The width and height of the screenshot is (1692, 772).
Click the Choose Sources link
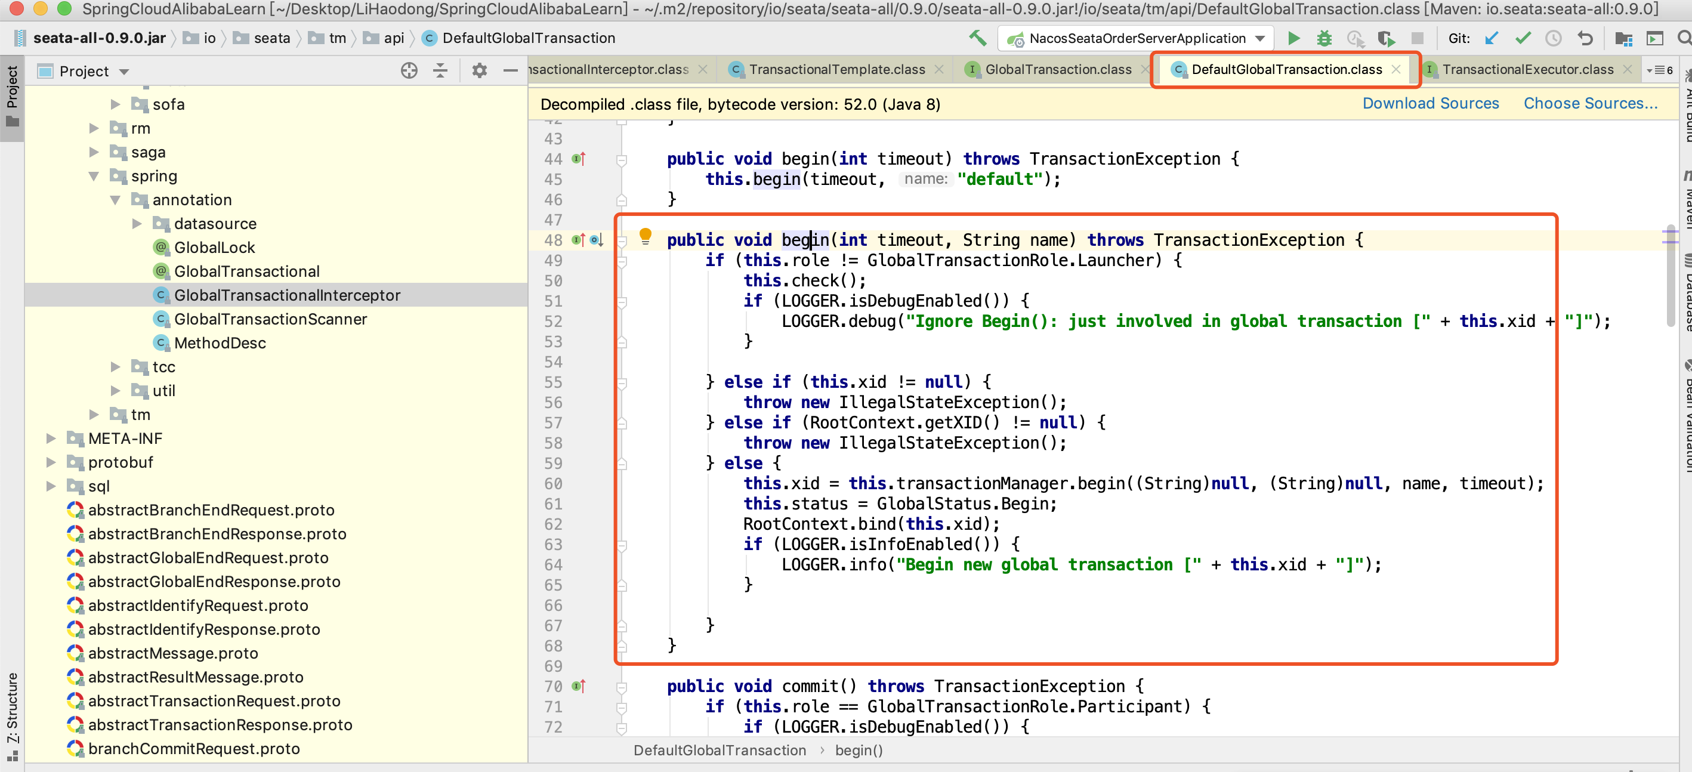pyautogui.click(x=1589, y=104)
